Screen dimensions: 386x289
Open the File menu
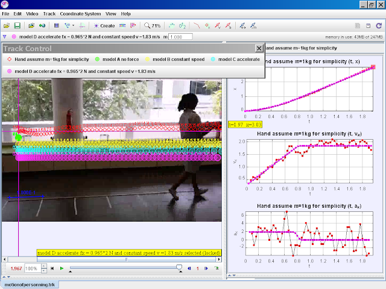point(5,14)
